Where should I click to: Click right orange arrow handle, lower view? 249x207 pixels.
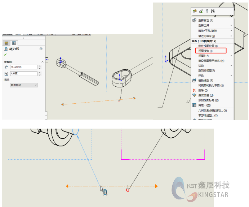coord(156,186)
